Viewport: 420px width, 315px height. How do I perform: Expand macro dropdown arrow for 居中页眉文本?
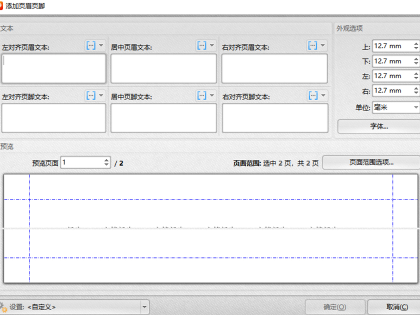click(x=212, y=45)
